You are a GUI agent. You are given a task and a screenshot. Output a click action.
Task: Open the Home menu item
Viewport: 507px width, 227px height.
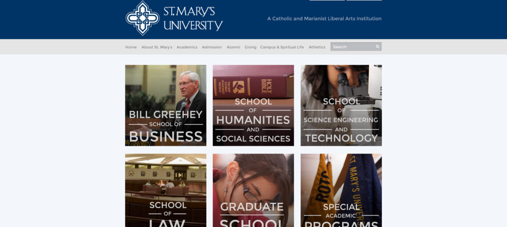[x=131, y=47]
